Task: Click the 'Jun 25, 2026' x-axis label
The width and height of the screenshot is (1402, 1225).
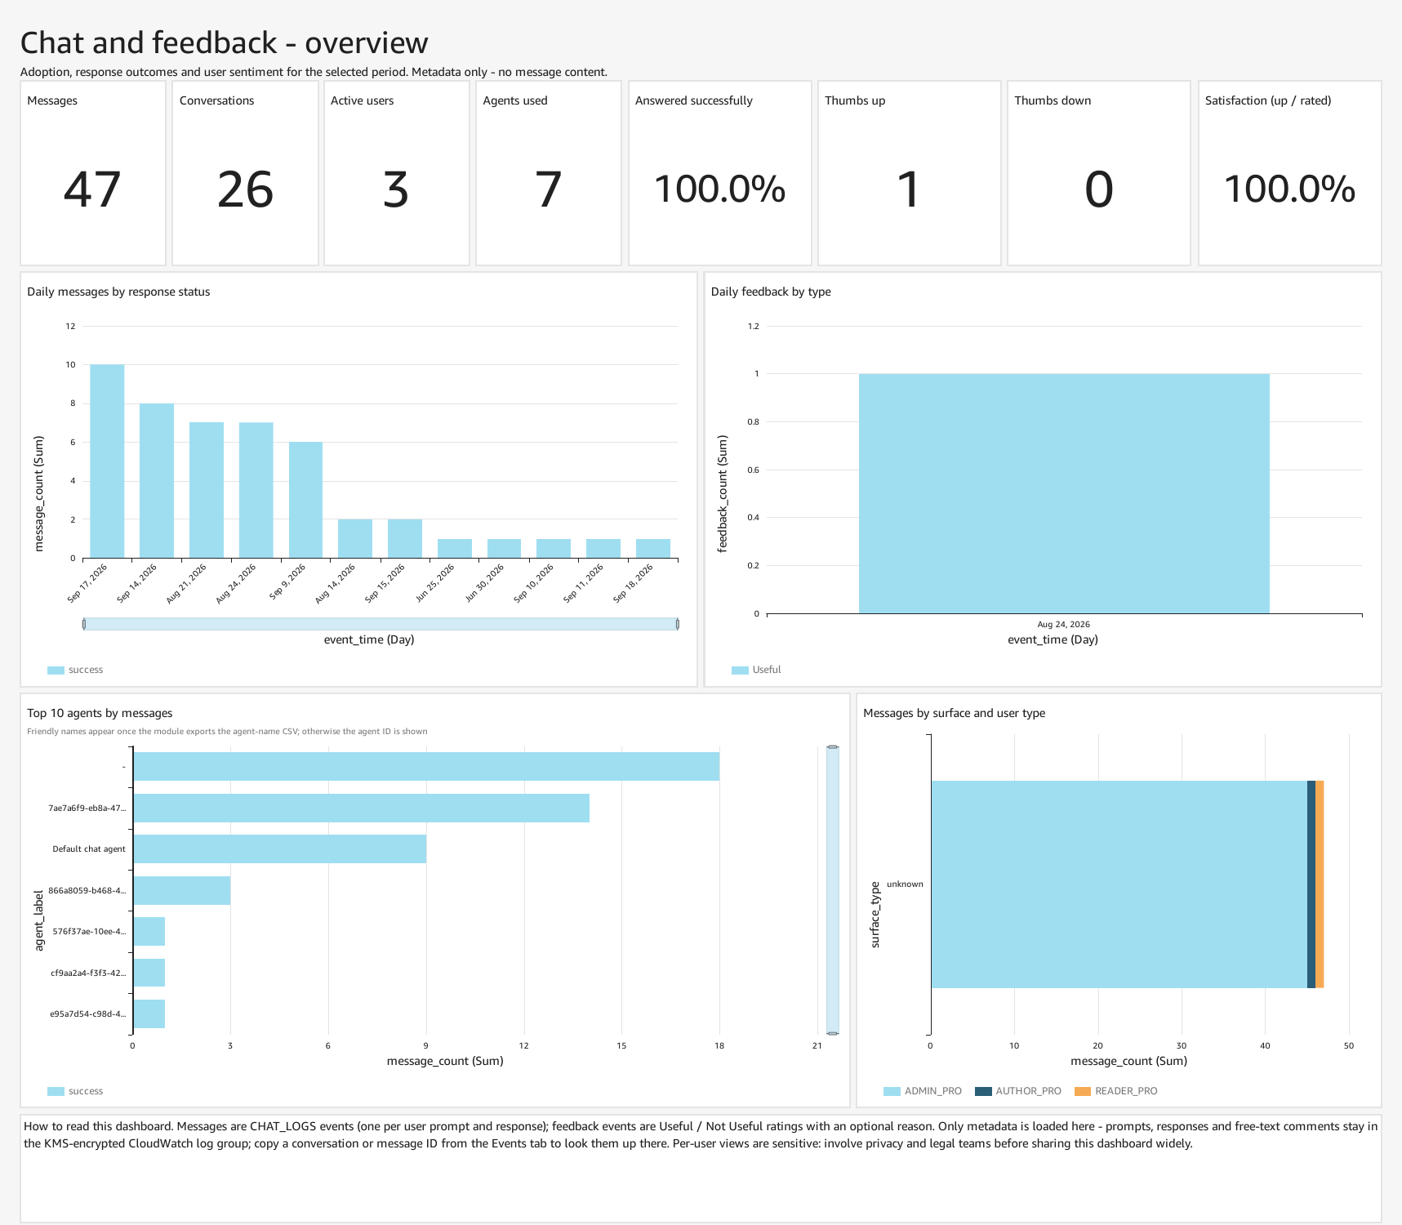Action: pyautogui.click(x=434, y=584)
